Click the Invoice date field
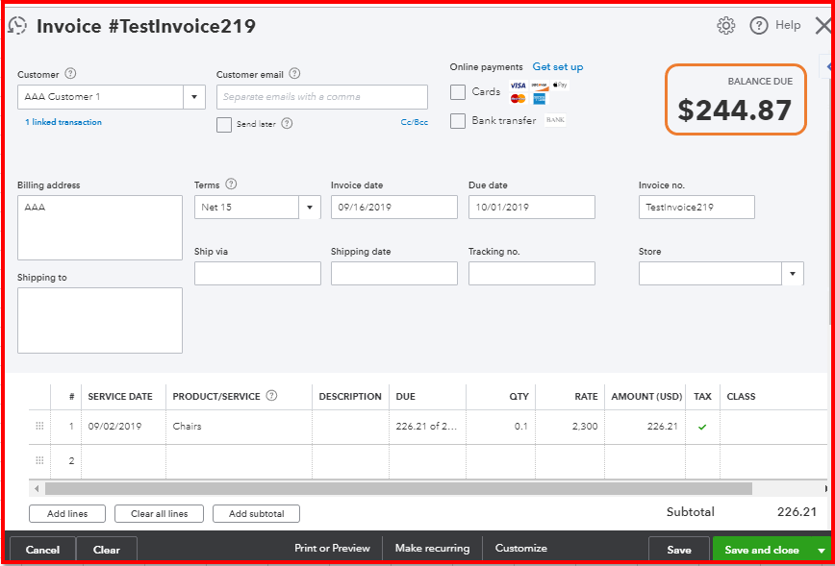The height and width of the screenshot is (566, 835). tap(394, 208)
